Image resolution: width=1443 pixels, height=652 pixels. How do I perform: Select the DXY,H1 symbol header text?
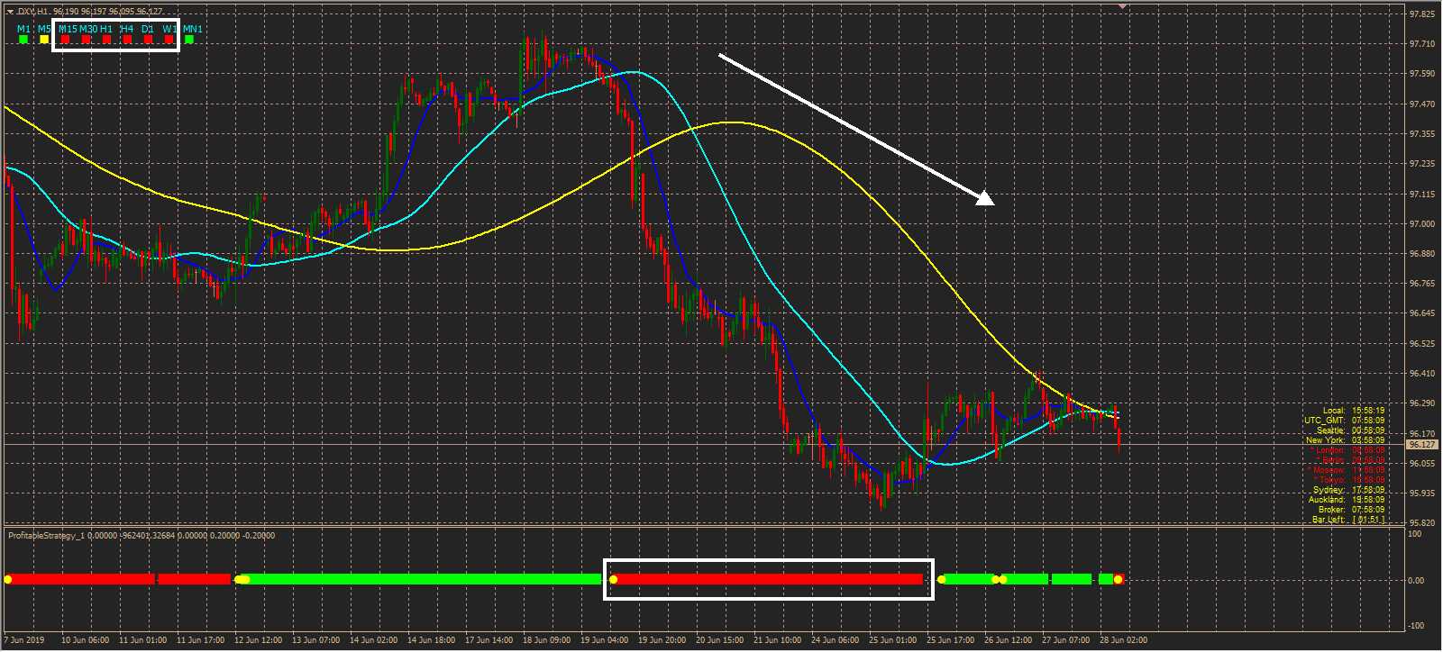[x=32, y=12]
